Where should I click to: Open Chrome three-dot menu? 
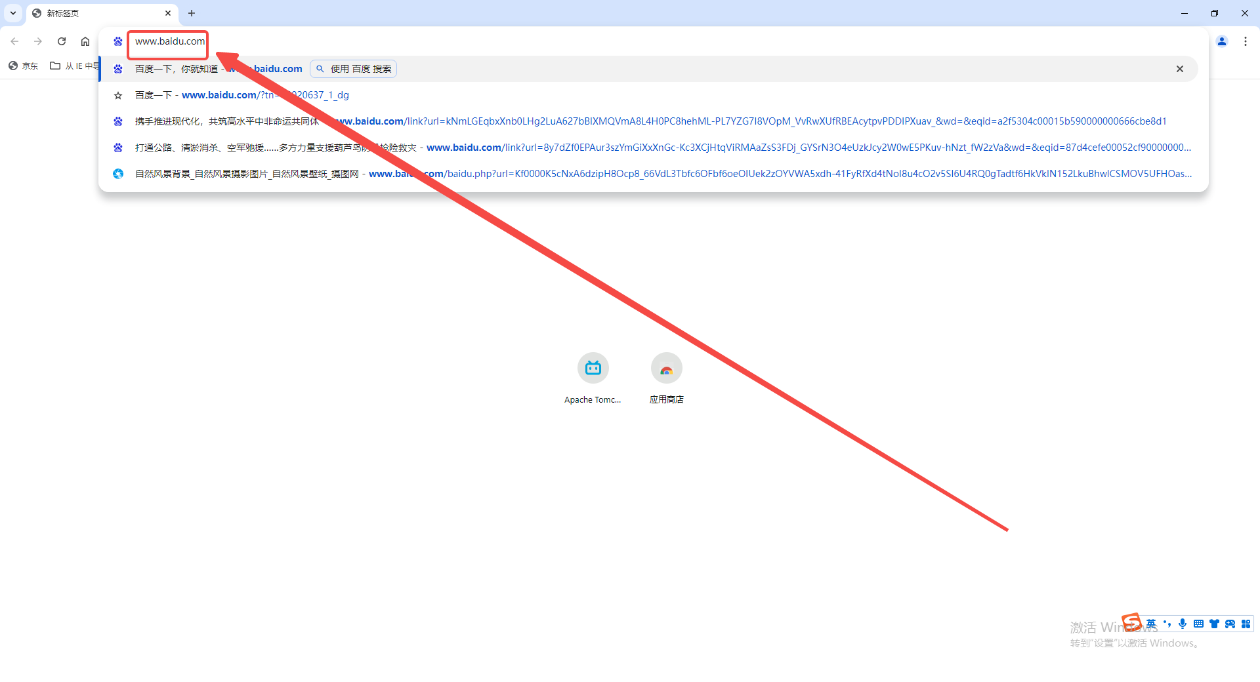(x=1246, y=41)
